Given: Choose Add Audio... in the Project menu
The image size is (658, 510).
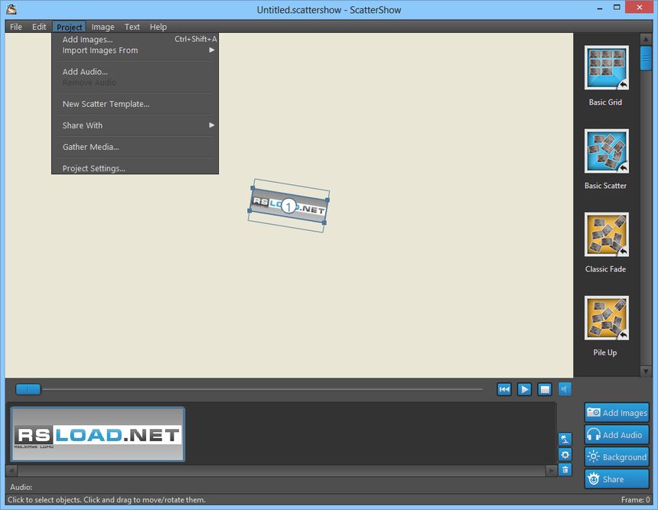Looking at the screenshot, I should point(135,72).
